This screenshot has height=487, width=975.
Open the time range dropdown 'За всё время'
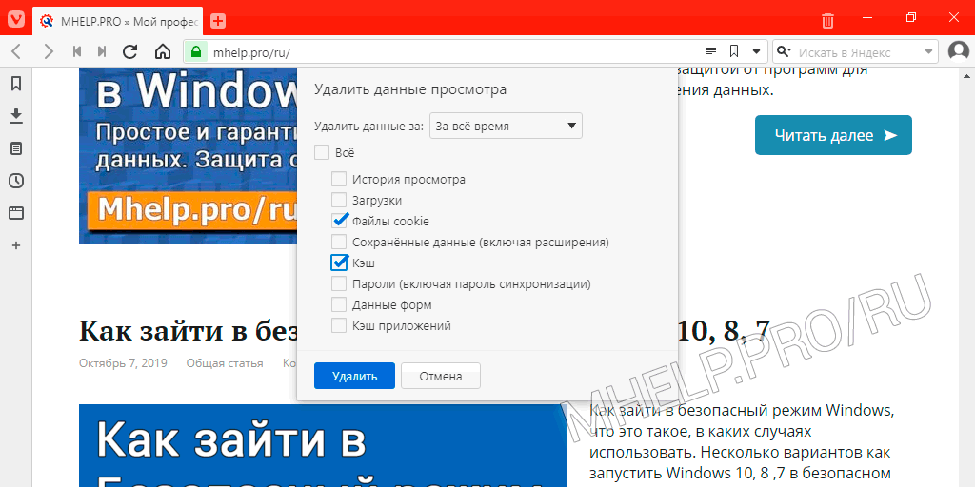[506, 127]
